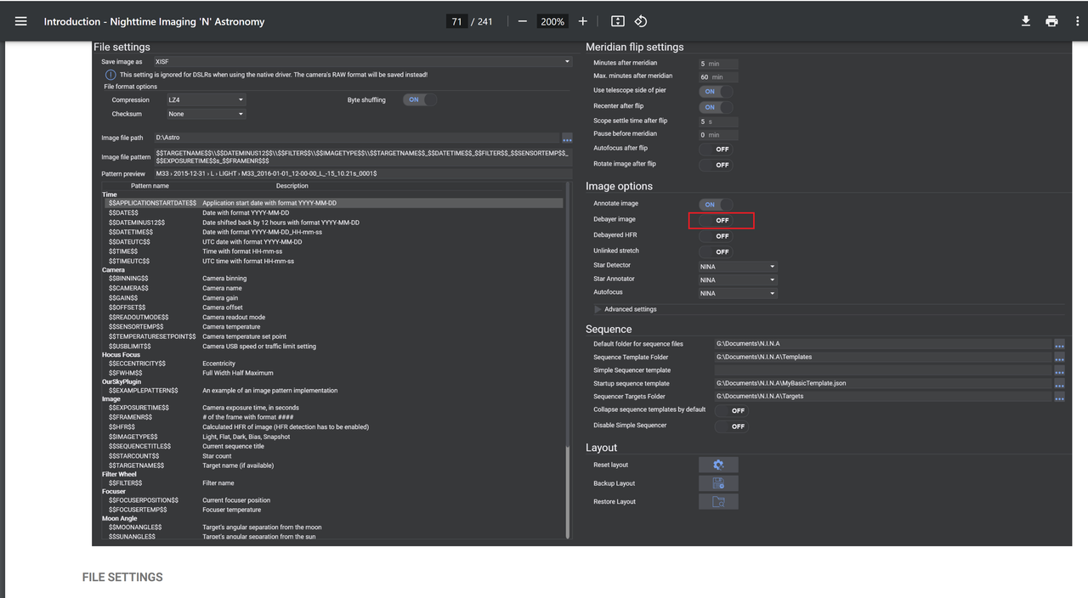Click the fit to page icon

coord(618,21)
